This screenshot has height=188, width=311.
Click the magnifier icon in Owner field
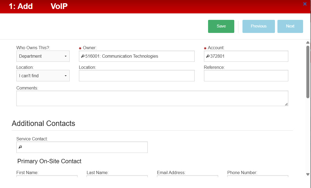coord(82,56)
